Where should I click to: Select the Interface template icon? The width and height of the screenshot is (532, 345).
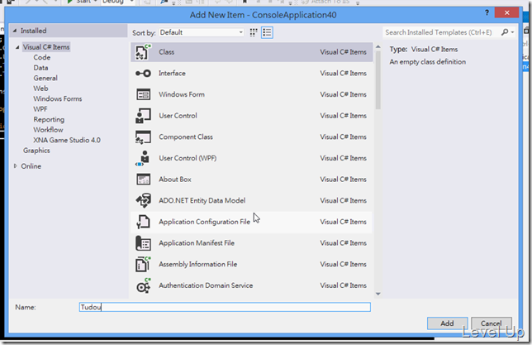tap(143, 73)
